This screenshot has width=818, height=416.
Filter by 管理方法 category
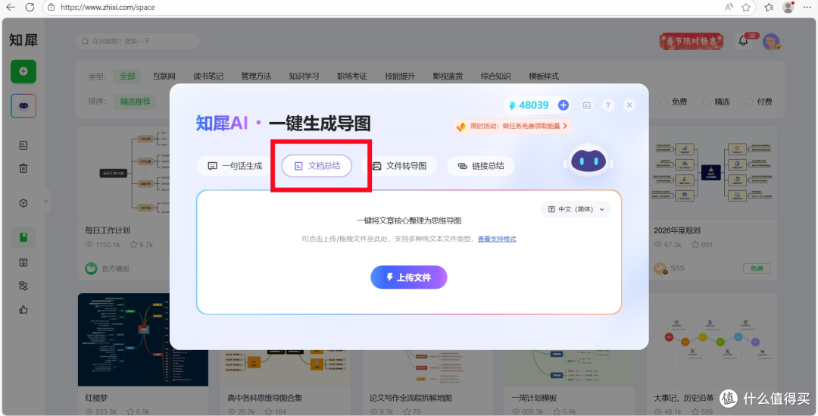coord(256,77)
